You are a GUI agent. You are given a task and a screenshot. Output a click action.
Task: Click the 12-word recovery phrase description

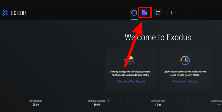click(x=185, y=73)
